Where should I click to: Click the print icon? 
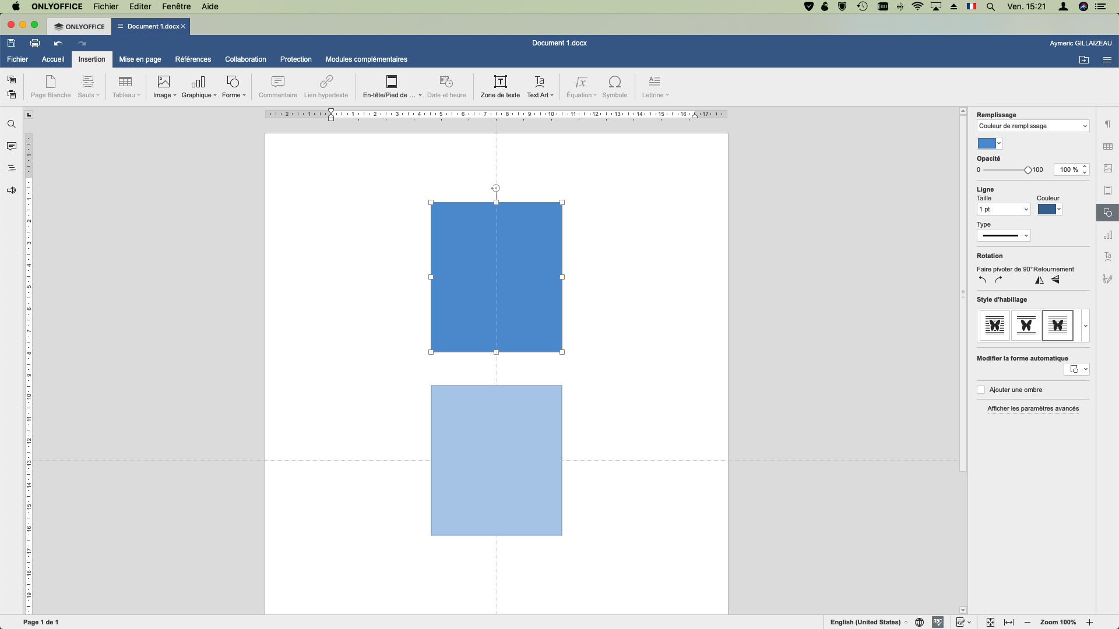pyautogui.click(x=35, y=43)
